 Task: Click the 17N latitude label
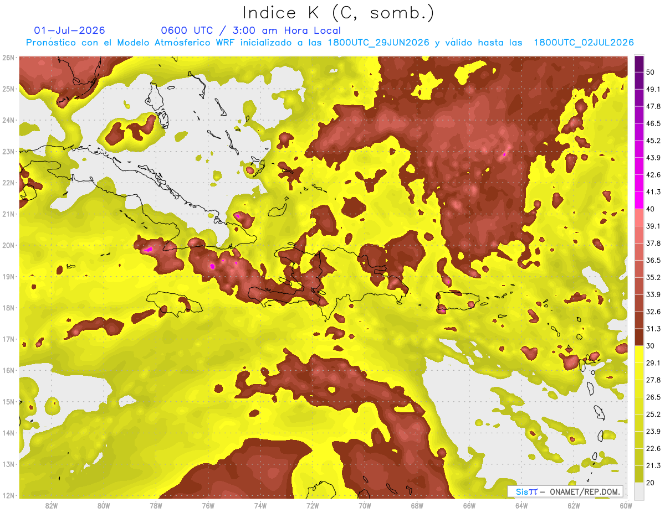coord(8,339)
